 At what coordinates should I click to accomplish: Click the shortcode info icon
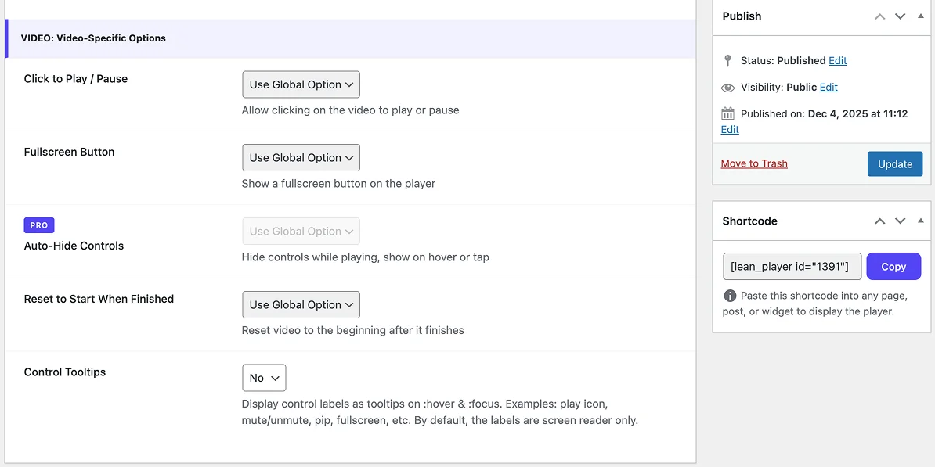[x=730, y=296]
